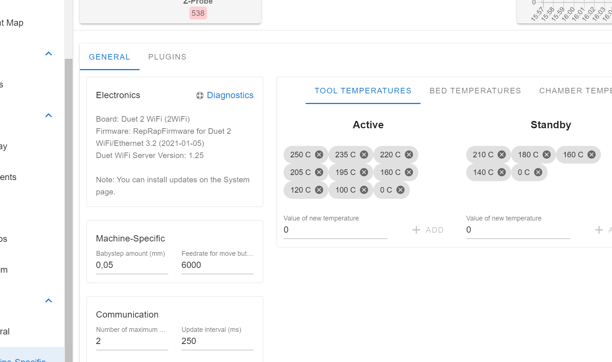Click the Standby column heading
Screen dimensions: 612x362
click(x=551, y=125)
